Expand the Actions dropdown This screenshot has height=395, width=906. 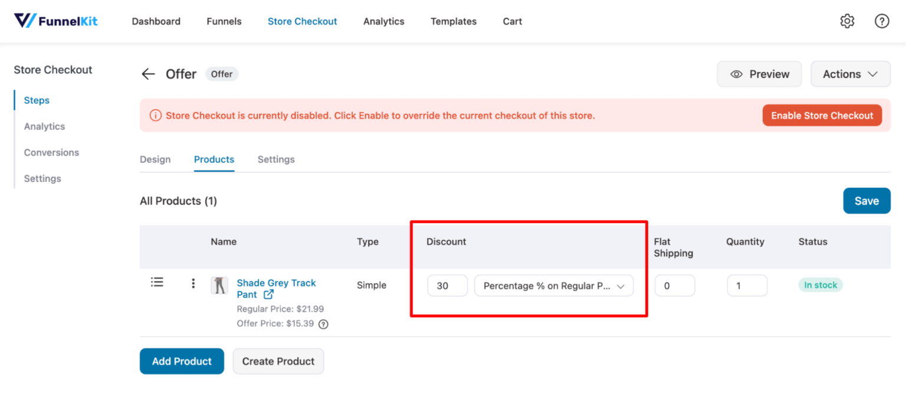click(850, 74)
